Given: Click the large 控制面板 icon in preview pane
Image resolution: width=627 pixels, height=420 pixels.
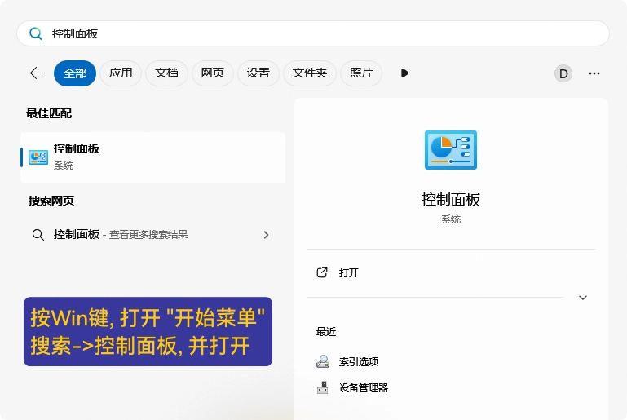Looking at the screenshot, I should 451,150.
